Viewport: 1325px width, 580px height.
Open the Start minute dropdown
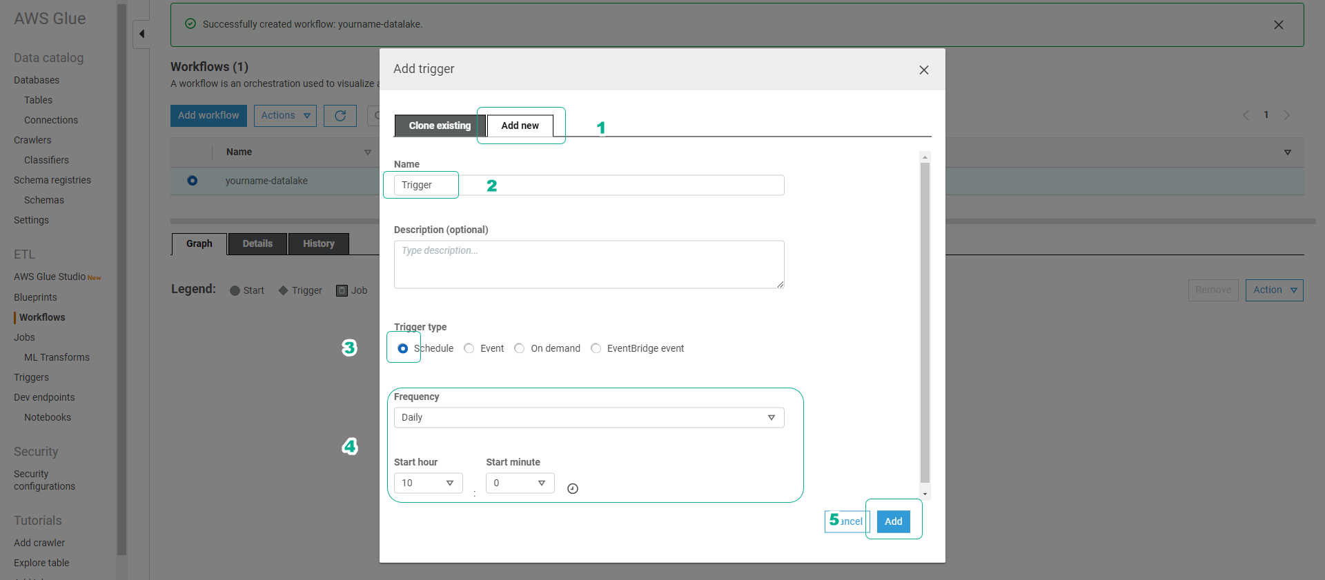pos(520,483)
